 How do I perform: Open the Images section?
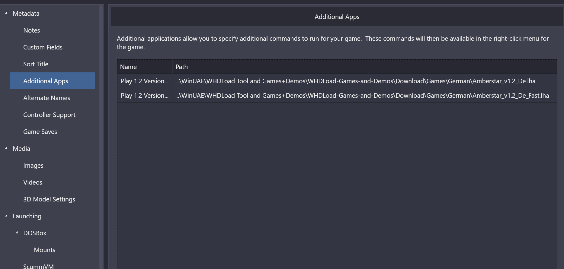[34, 165]
